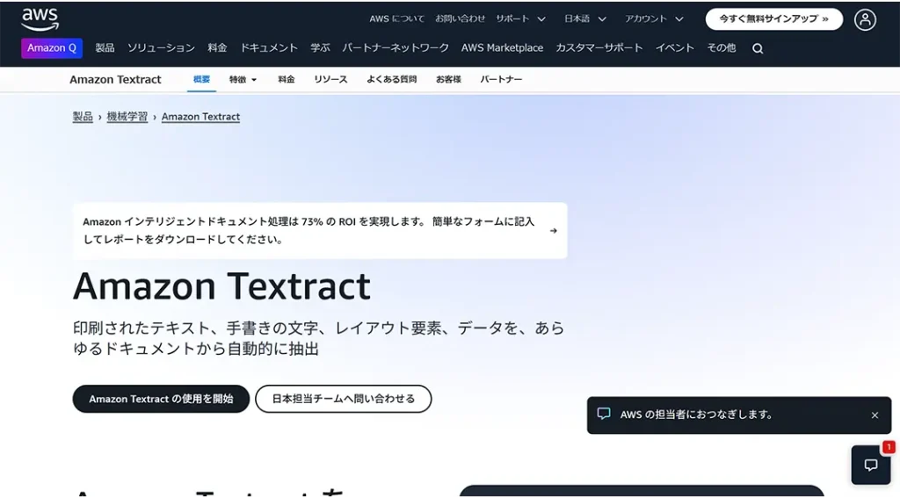Click Amazon Textract の使用を開始 button
The image size is (900, 498).
(161, 399)
